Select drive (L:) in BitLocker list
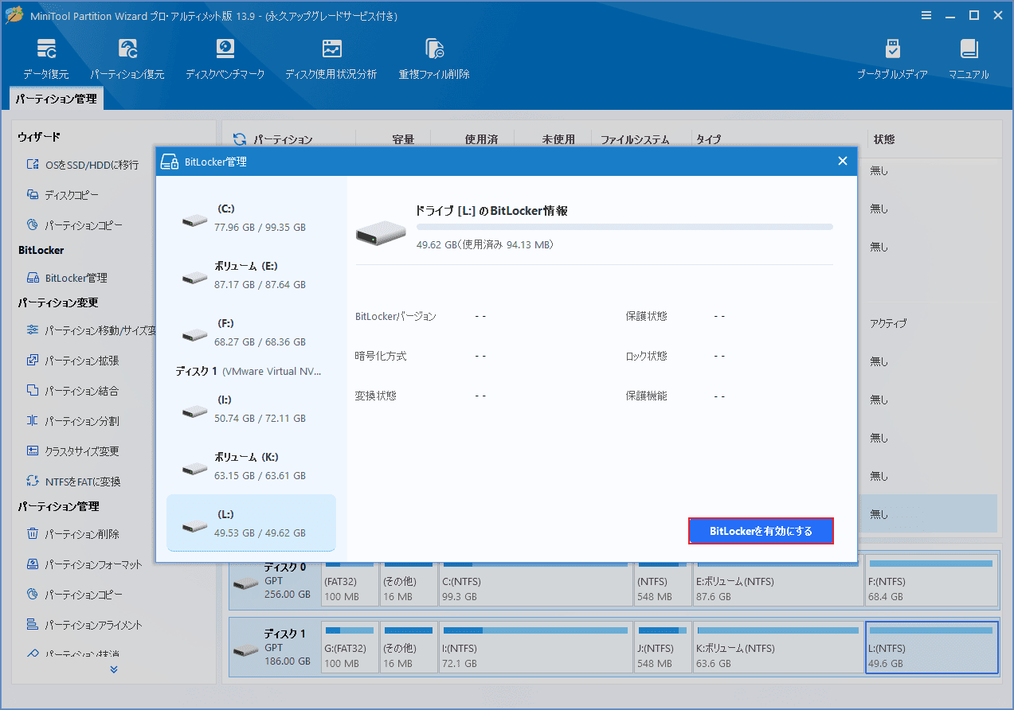This screenshot has height=710, width=1014. coord(251,523)
